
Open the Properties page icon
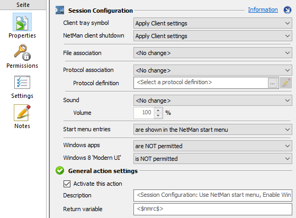(x=22, y=22)
